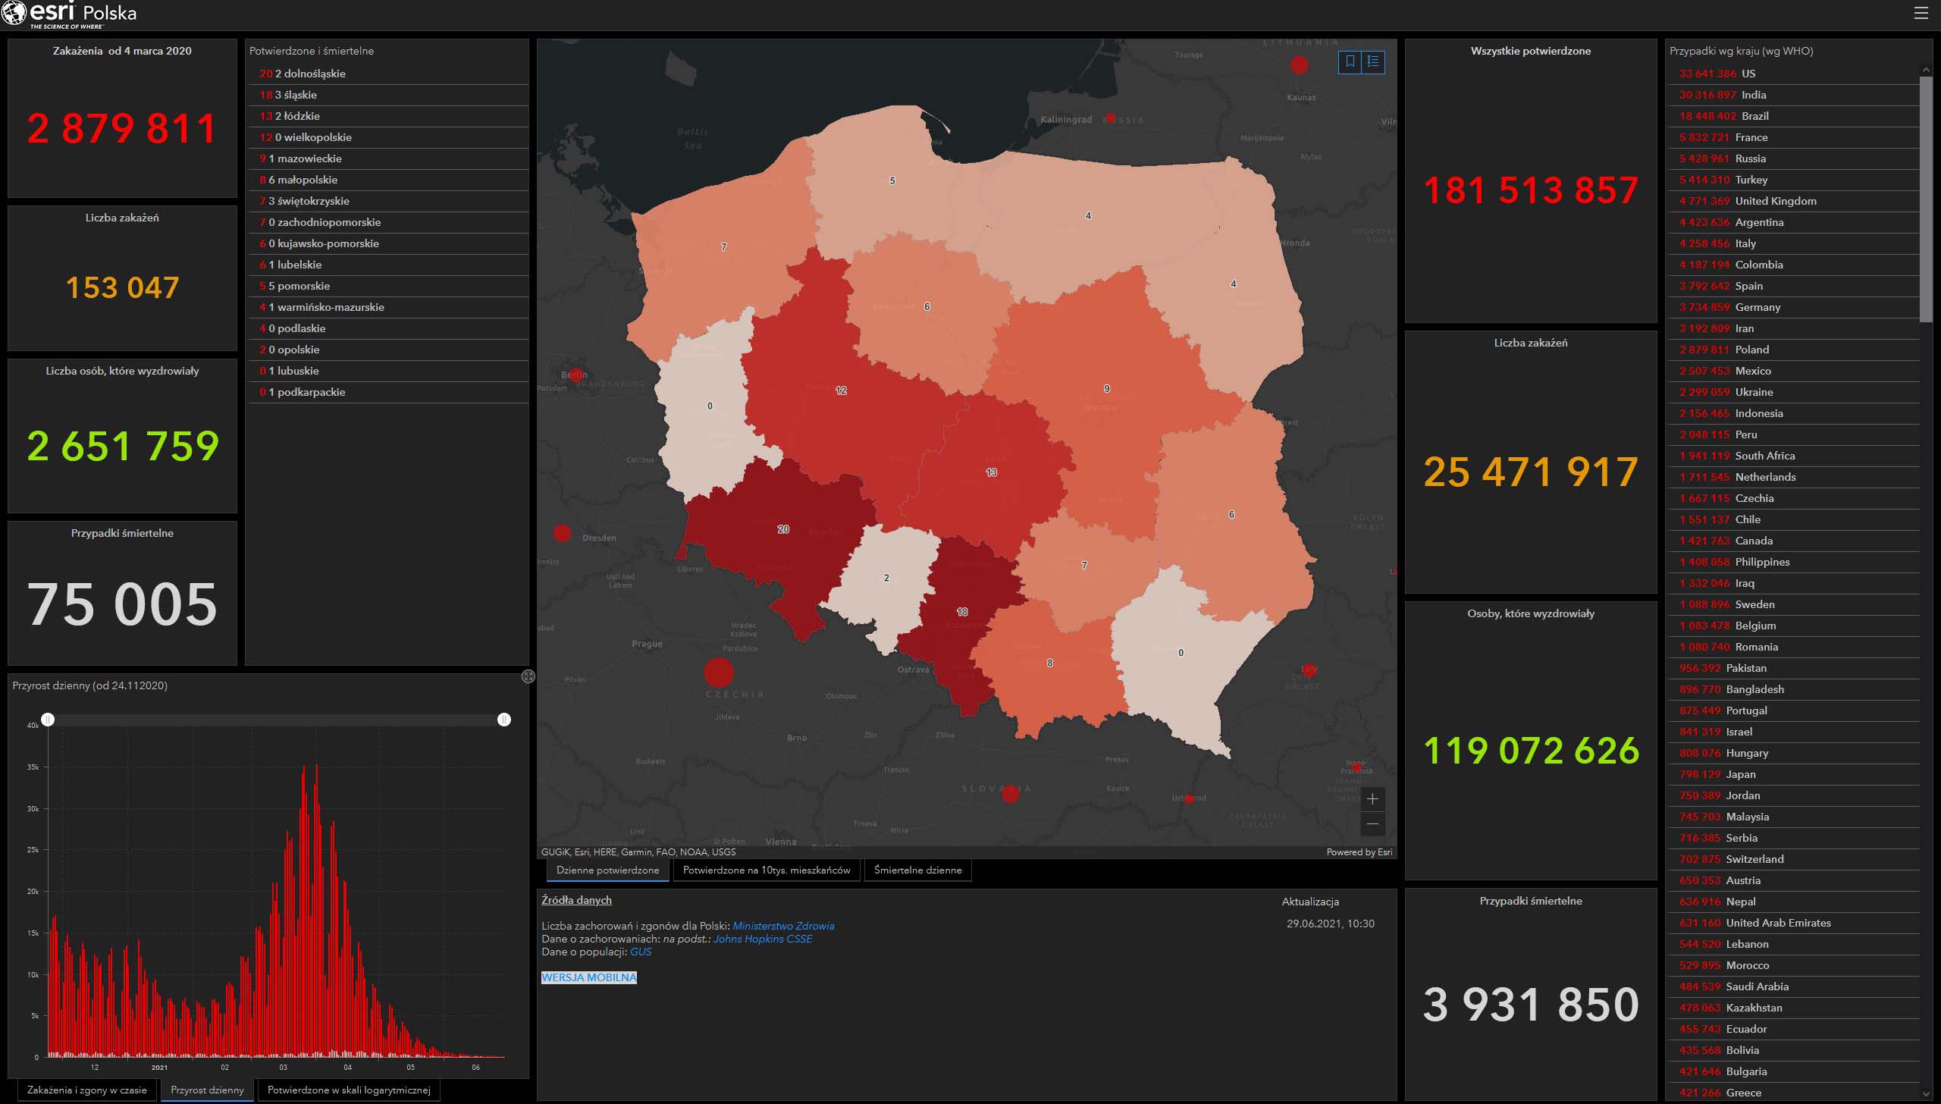This screenshot has width=1941, height=1104.
Task: Open the WERSJA MOBILNA link
Action: (589, 977)
